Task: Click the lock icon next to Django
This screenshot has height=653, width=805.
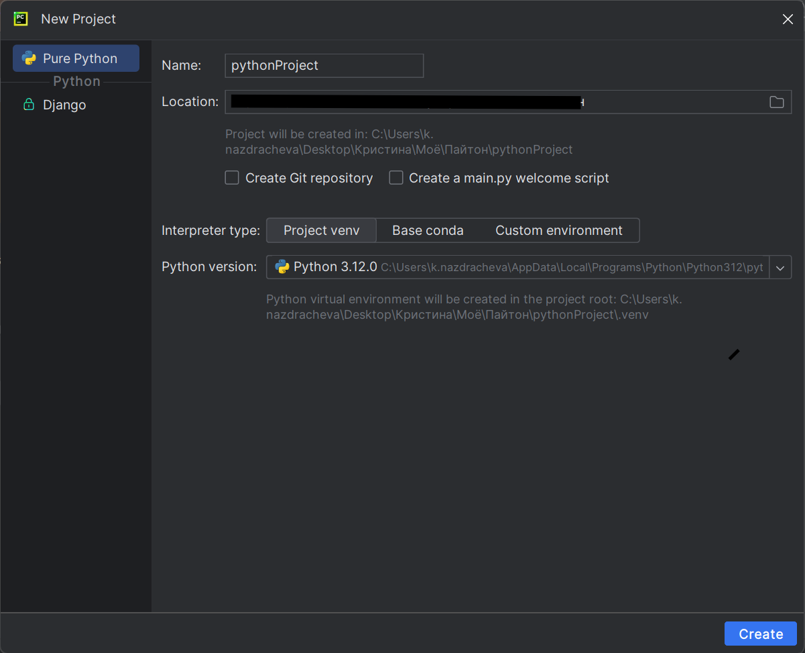Action: click(x=29, y=105)
